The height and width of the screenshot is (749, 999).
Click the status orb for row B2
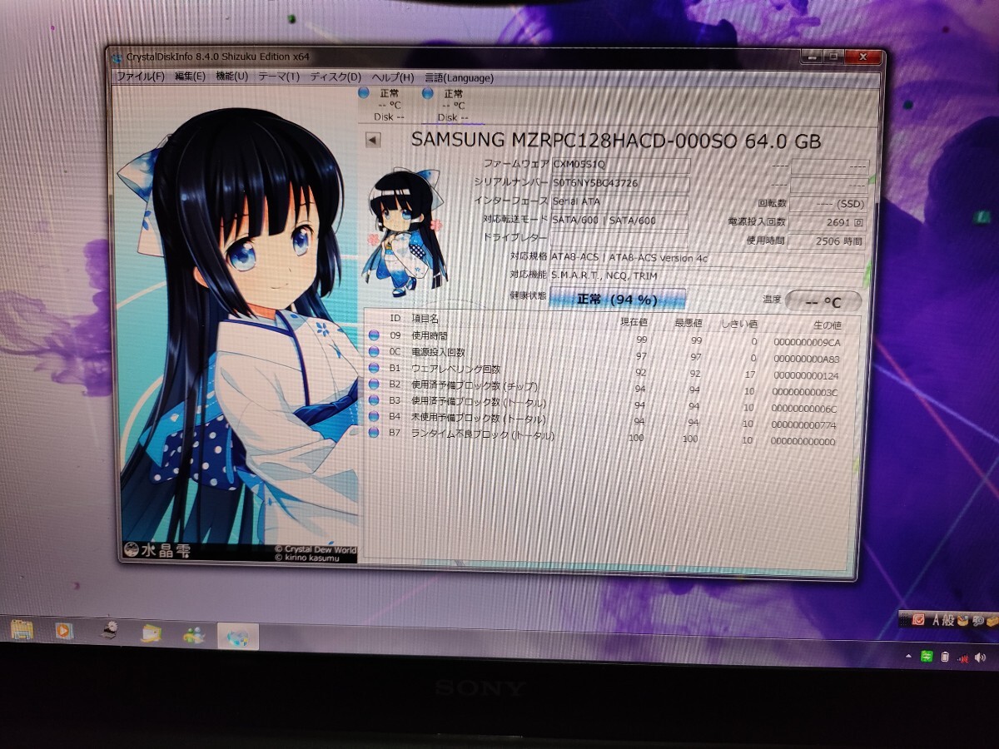[x=374, y=384]
